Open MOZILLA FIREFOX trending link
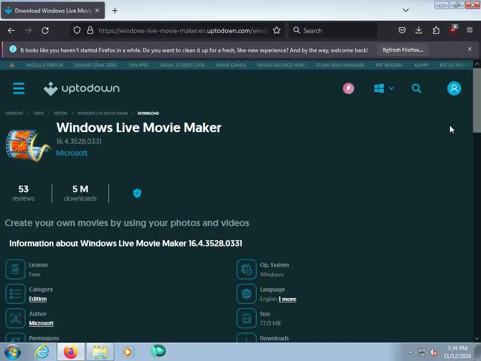This screenshot has height=361, width=481. [x=45, y=65]
